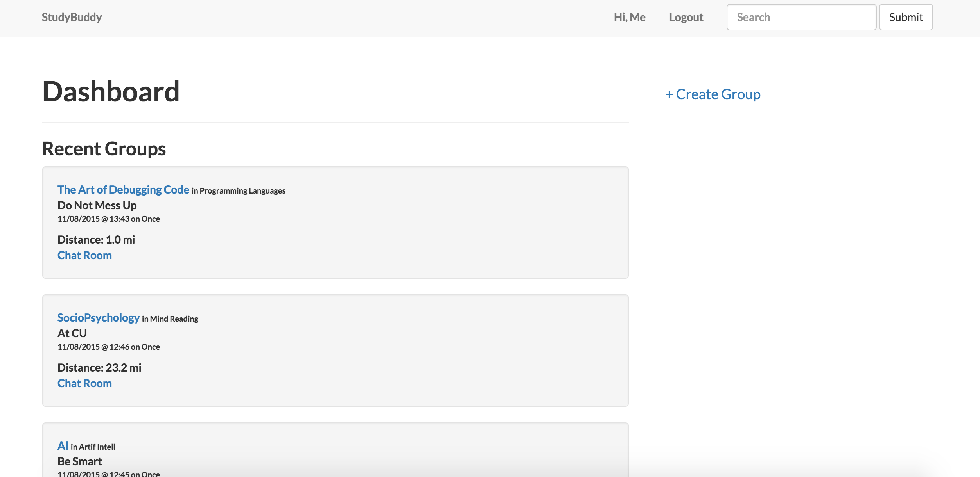Open the Hi, Me profile menu item
Screen dimensions: 980x477
tap(629, 17)
